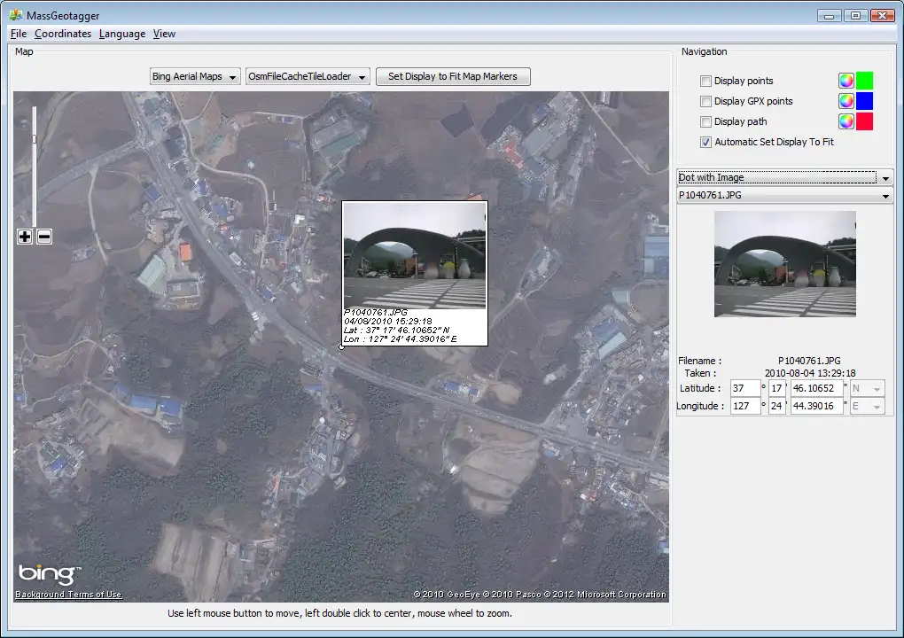Open the Language menu
The image size is (904, 638).
pyautogui.click(x=122, y=34)
